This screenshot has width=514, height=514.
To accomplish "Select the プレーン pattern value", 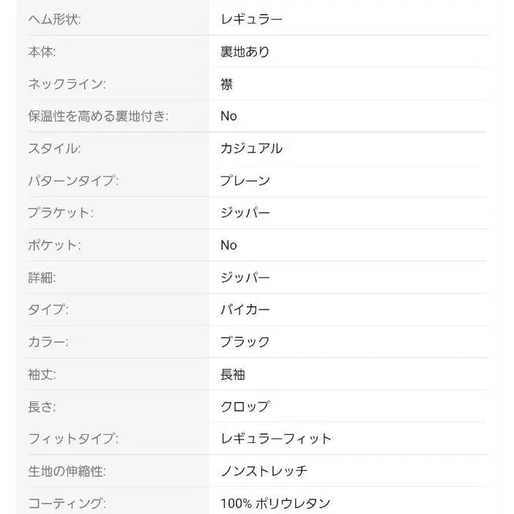I will pos(245,180).
